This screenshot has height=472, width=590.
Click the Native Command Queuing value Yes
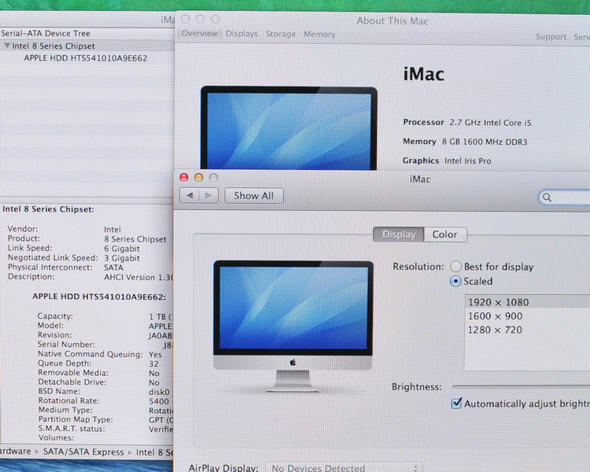155,355
